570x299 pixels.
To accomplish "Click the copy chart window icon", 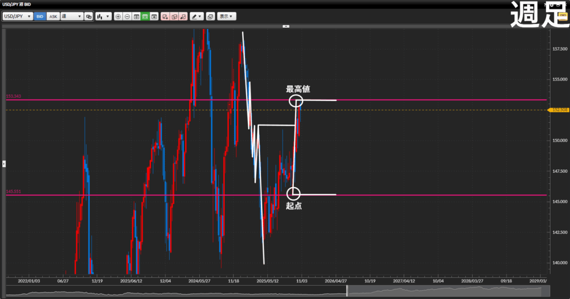I will [210, 17].
